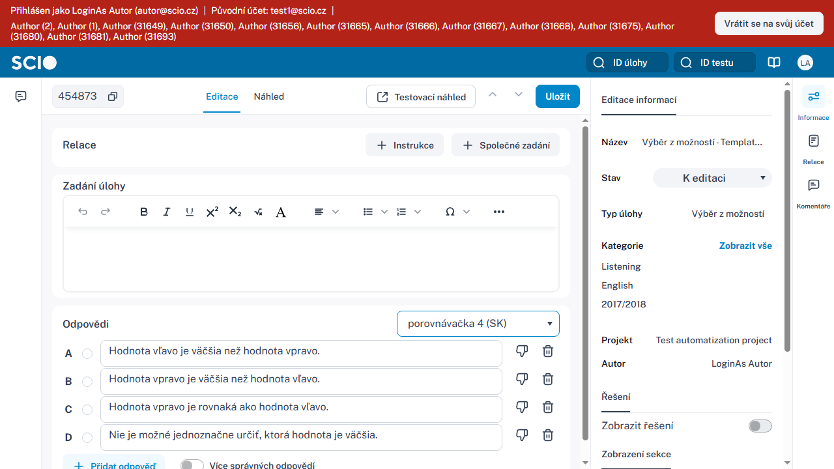Click the information panel vertical scrollbar

tap(787, 221)
